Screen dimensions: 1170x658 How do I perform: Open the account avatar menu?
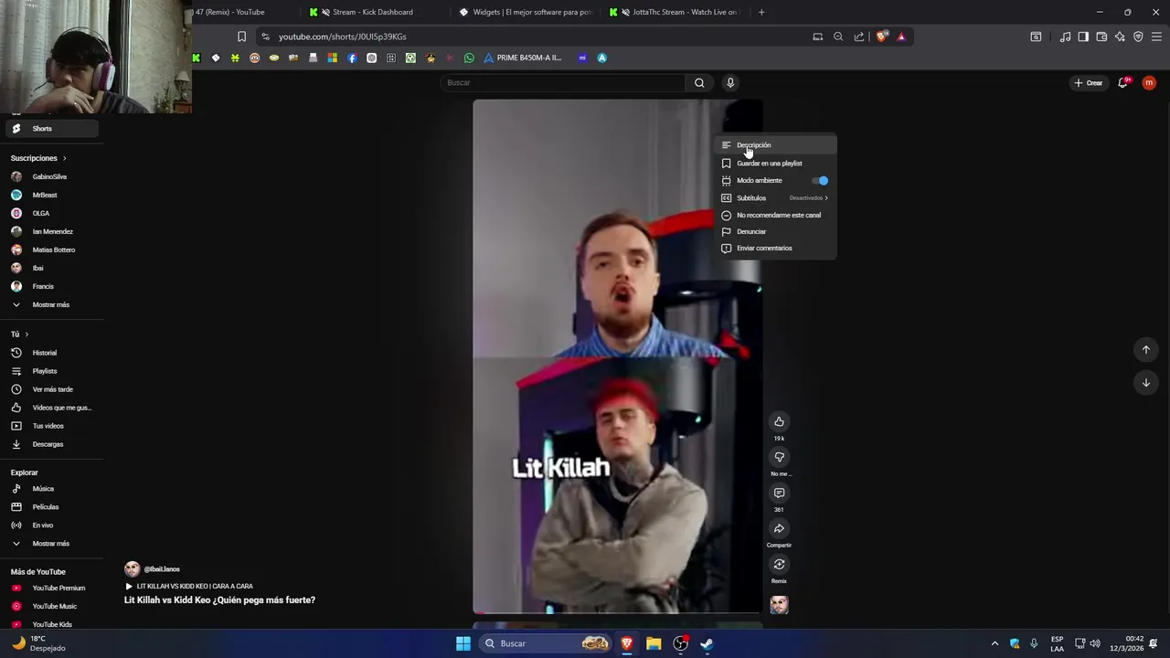pyautogui.click(x=1149, y=82)
